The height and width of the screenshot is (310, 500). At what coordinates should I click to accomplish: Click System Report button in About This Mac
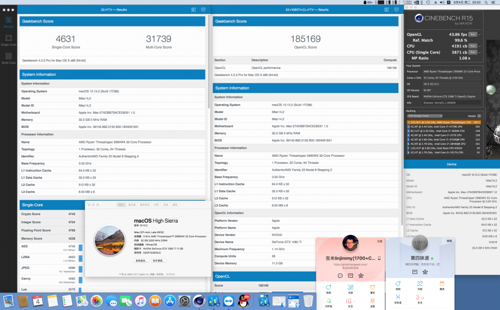coord(141,261)
